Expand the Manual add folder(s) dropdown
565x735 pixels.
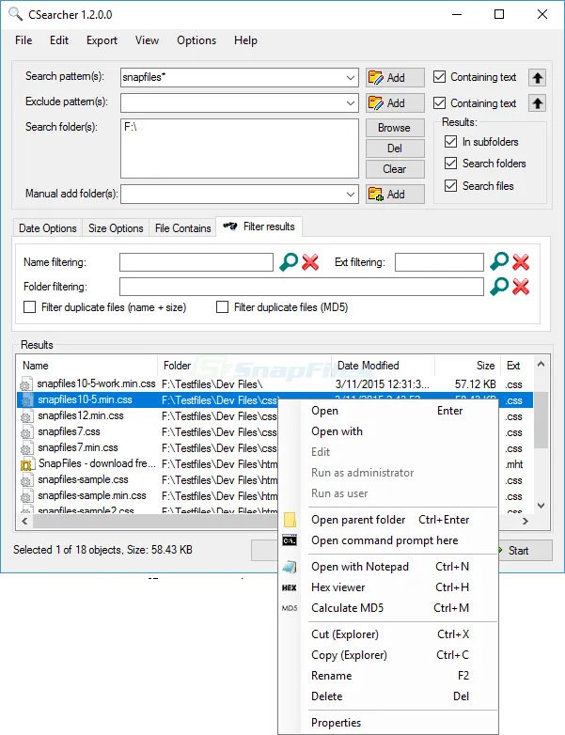(351, 194)
